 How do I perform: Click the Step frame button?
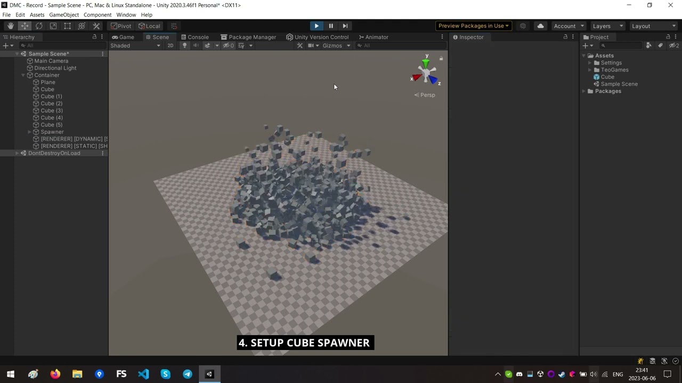(x=345, y=26)
